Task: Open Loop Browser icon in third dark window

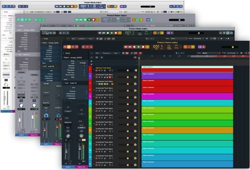Action: click(x=232, y=33)
